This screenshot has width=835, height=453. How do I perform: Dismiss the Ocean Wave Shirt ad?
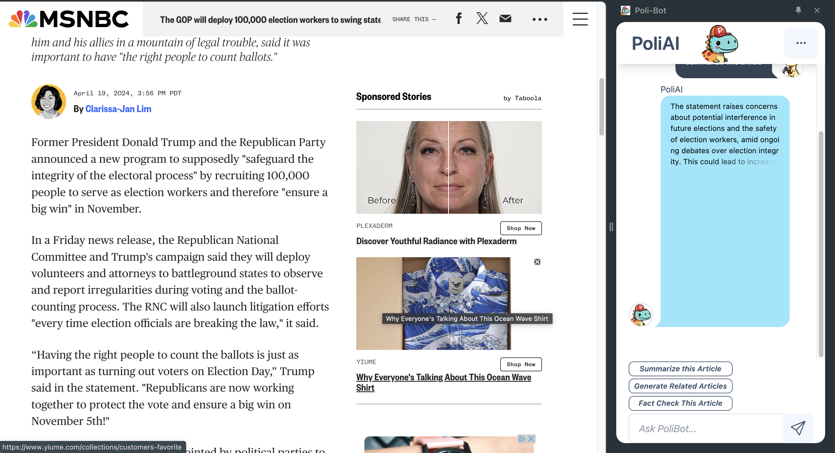537,262
